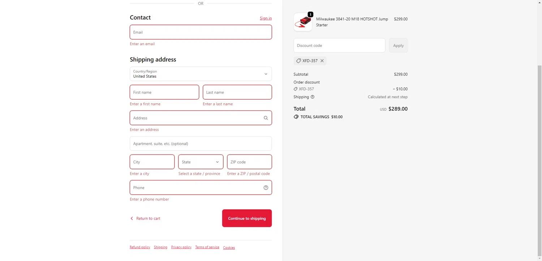542x261 pixels.
Task: Click the Apply discount button
Action: click(398, 45)
